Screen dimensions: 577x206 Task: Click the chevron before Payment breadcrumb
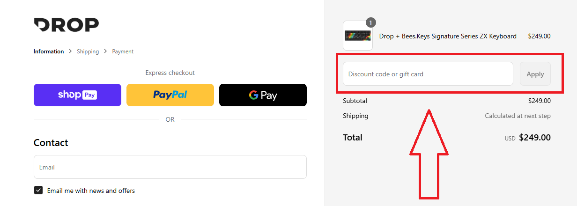click(106, 51)
